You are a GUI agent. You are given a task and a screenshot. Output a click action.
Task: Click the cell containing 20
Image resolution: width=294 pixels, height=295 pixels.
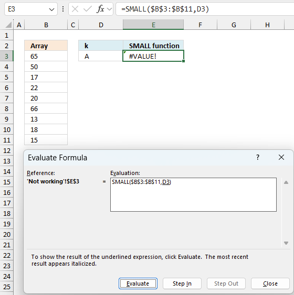point(46,98)
